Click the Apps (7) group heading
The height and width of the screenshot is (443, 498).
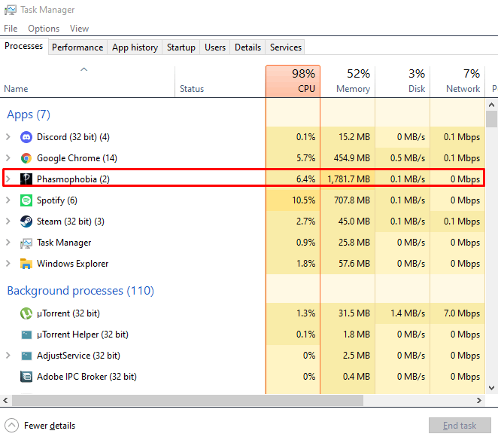[x=29, y=115]
